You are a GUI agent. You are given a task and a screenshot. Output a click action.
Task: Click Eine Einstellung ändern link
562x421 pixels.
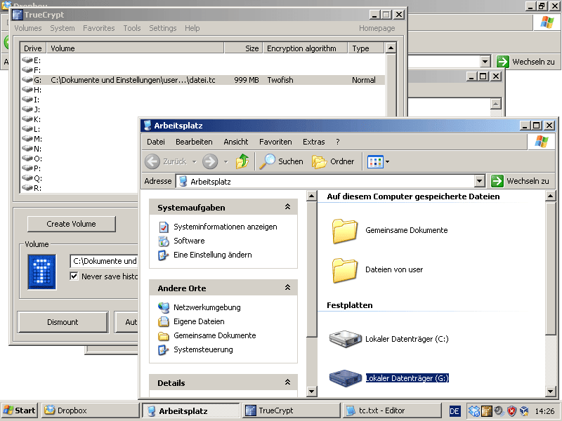213,255
